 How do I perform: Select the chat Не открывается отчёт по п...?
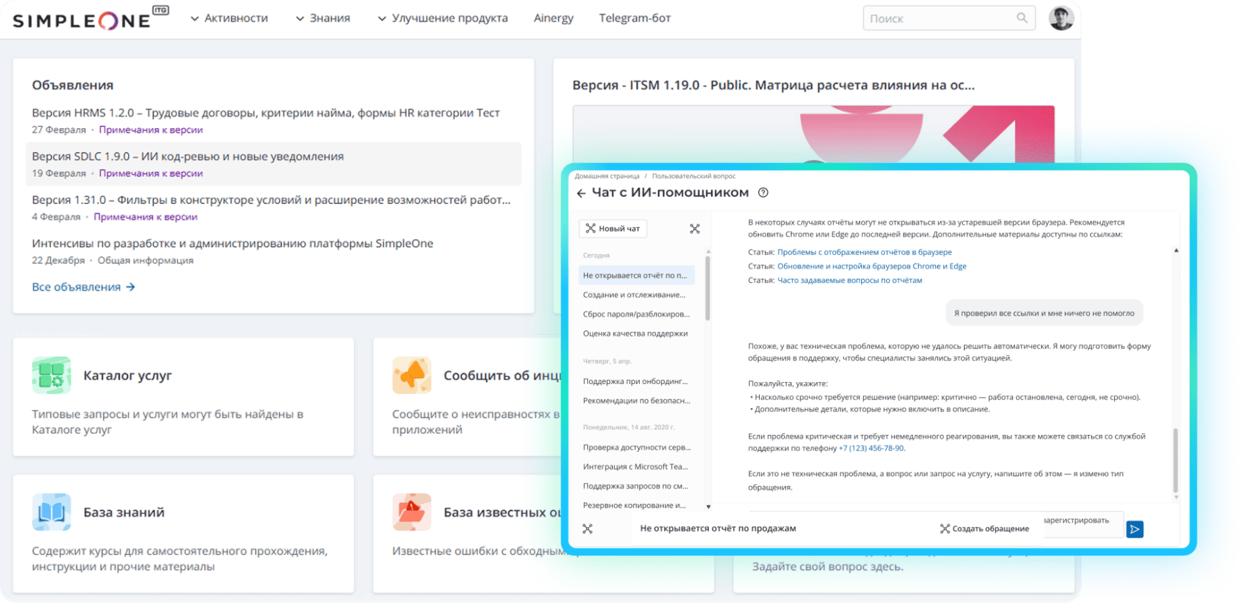coord(636,275)
